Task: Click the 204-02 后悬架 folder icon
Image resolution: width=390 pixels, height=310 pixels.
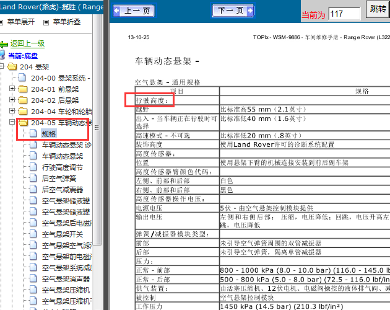Action: [x=23, y=100]
